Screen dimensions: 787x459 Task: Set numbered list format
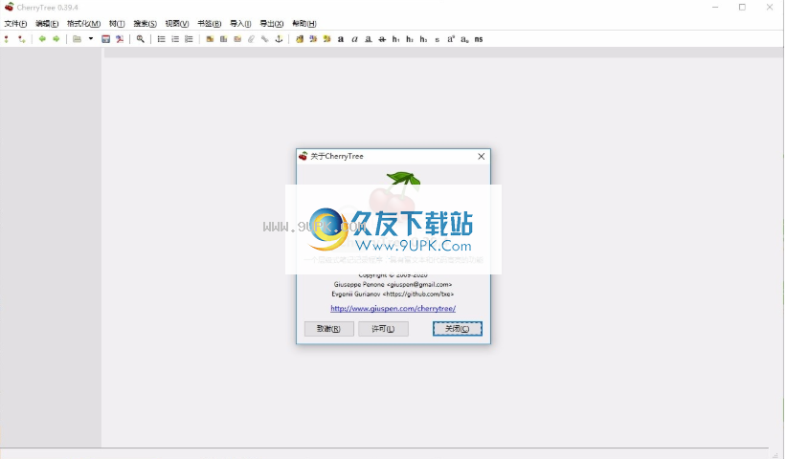pyautogui.click(x=175, y=39)
